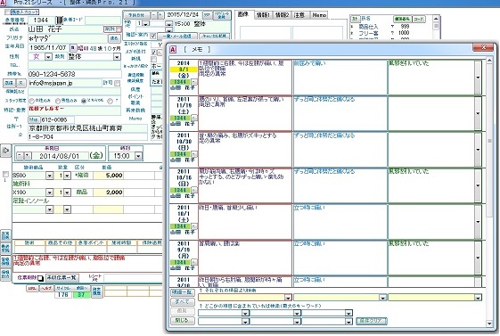Click the scroll-down arrow of the memo window
This screenshot has width=500, height=336.
point(489,324)
